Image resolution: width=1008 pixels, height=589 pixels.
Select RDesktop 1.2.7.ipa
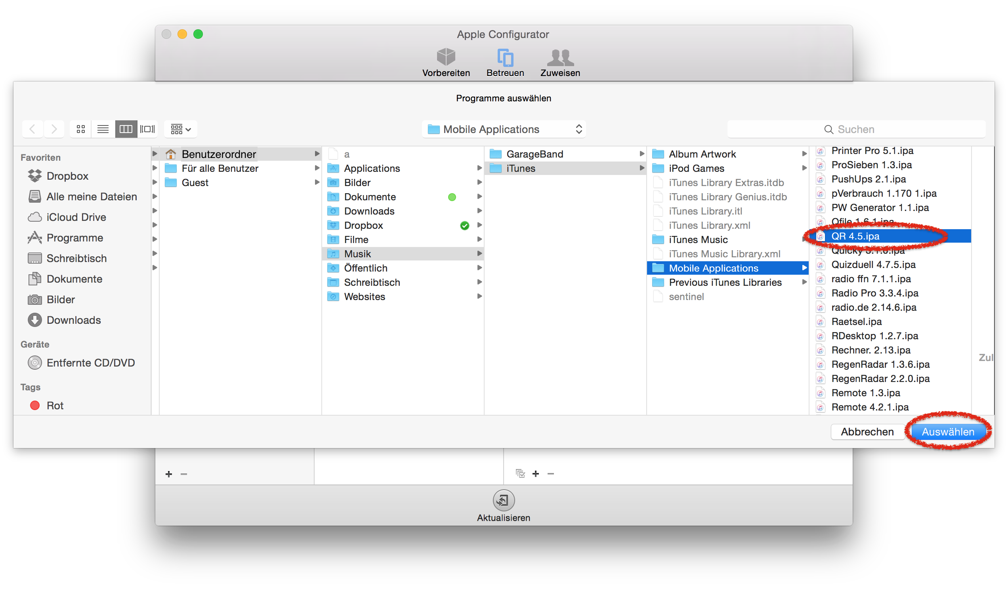pyautogui.click(x=891, y=336)
